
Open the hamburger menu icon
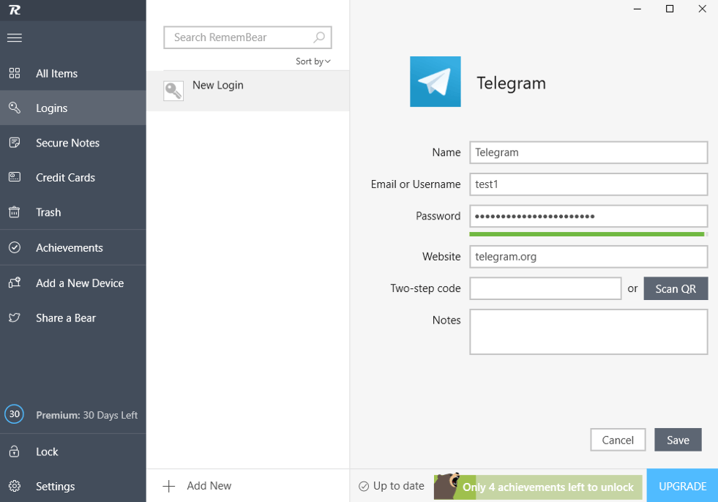(x=14, y=37)
